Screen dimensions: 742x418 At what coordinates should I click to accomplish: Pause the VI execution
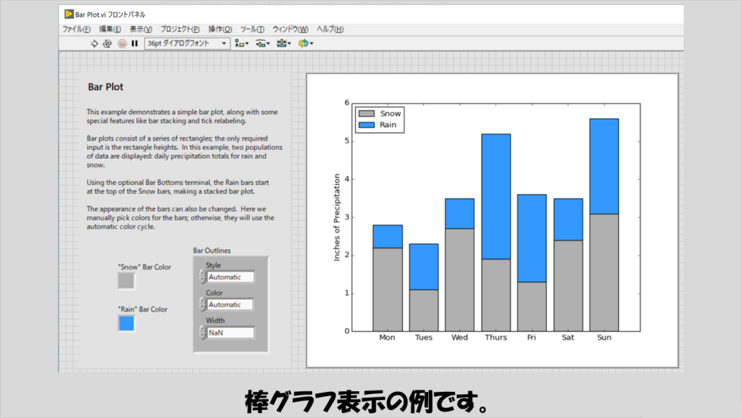pyautogui.click(x=134, y=43)
